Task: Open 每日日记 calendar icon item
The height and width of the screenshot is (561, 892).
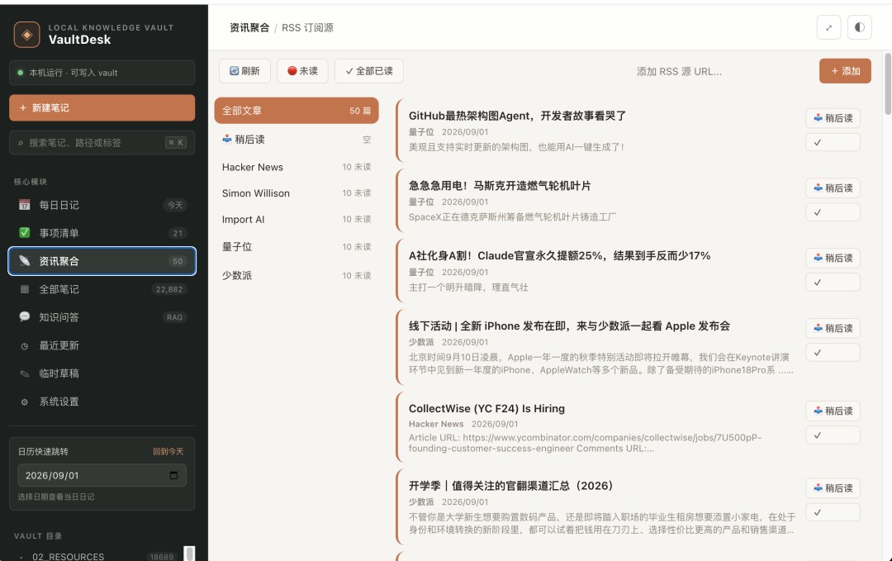Action: tap(102, 205)
